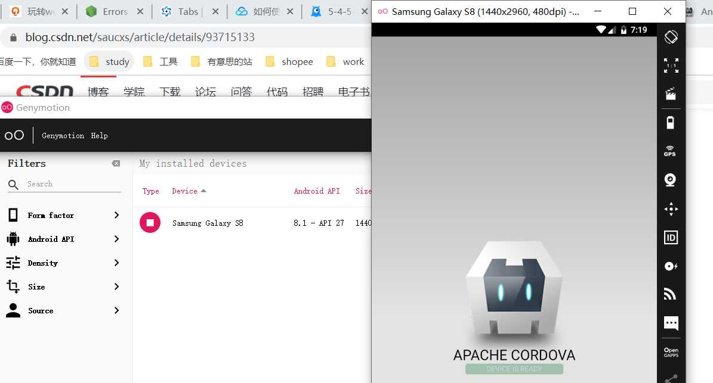Open the remote control arrows widget
The image size is (713, 383).
(x=671, y=209)
